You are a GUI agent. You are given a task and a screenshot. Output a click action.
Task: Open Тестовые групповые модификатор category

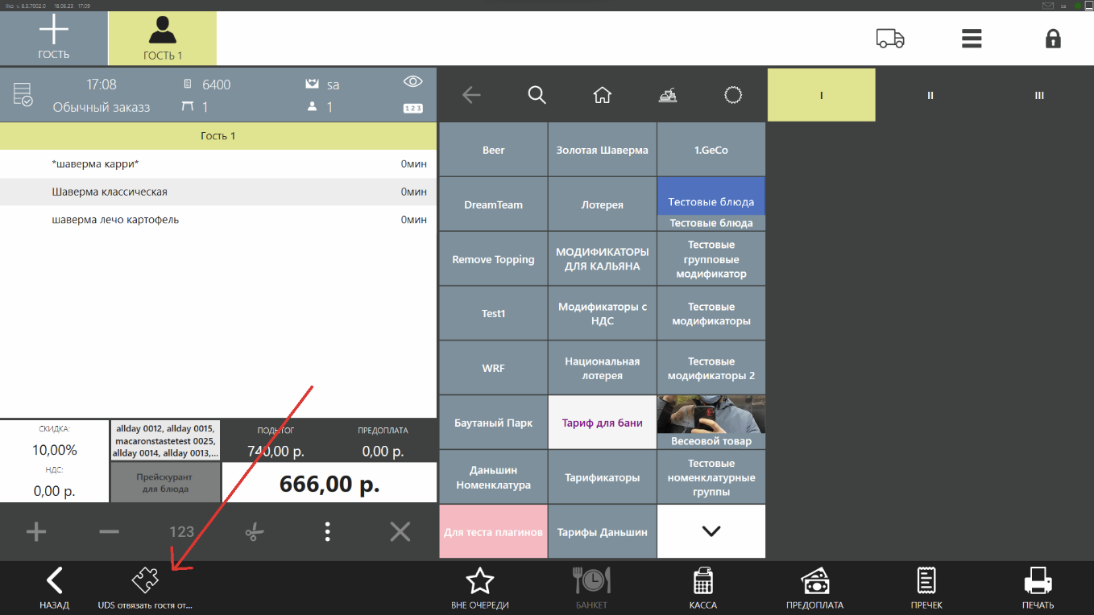point(711,259)
